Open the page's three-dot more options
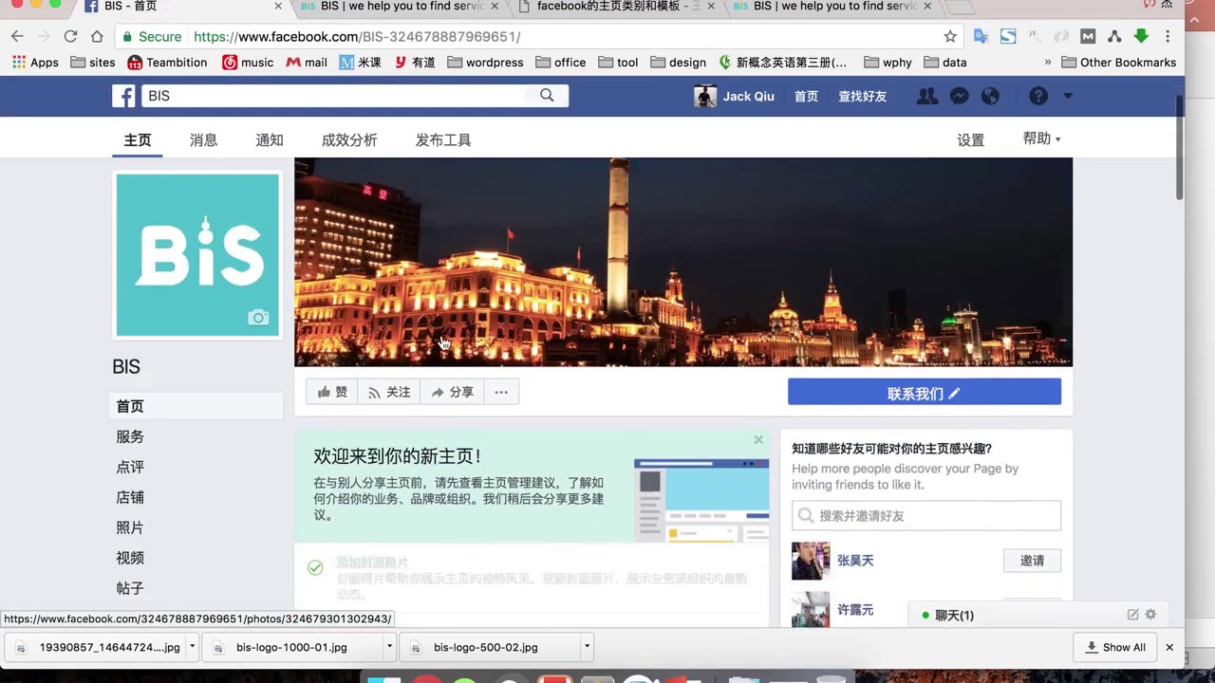Image resolution: width=1215 pixels, height=683 pixels. (x=501, y=392)
